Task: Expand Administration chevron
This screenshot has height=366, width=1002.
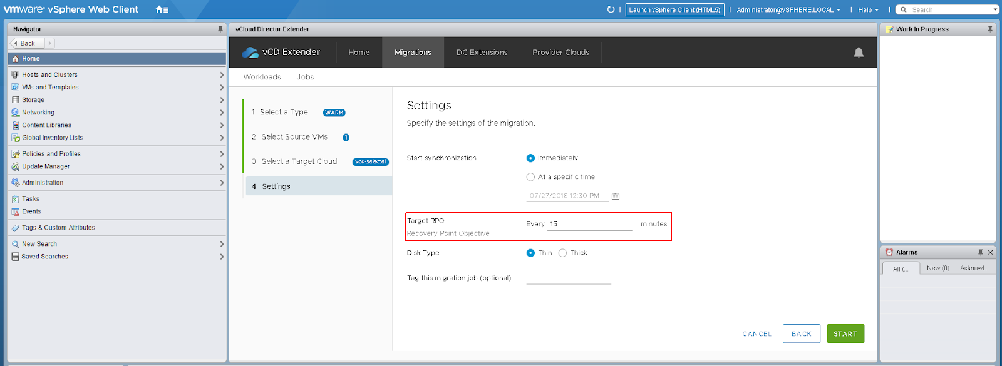Action: [222, 183]
